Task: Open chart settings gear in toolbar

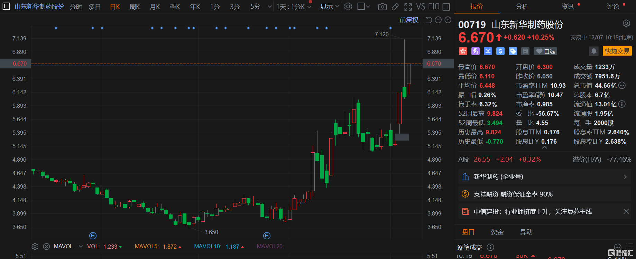Action: 348,7
